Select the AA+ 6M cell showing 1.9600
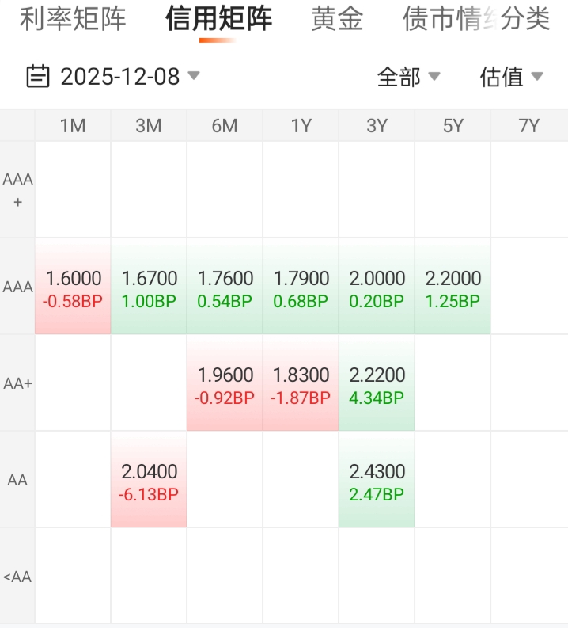The height and width of the screenshot is (628, 568). (225, 385)
